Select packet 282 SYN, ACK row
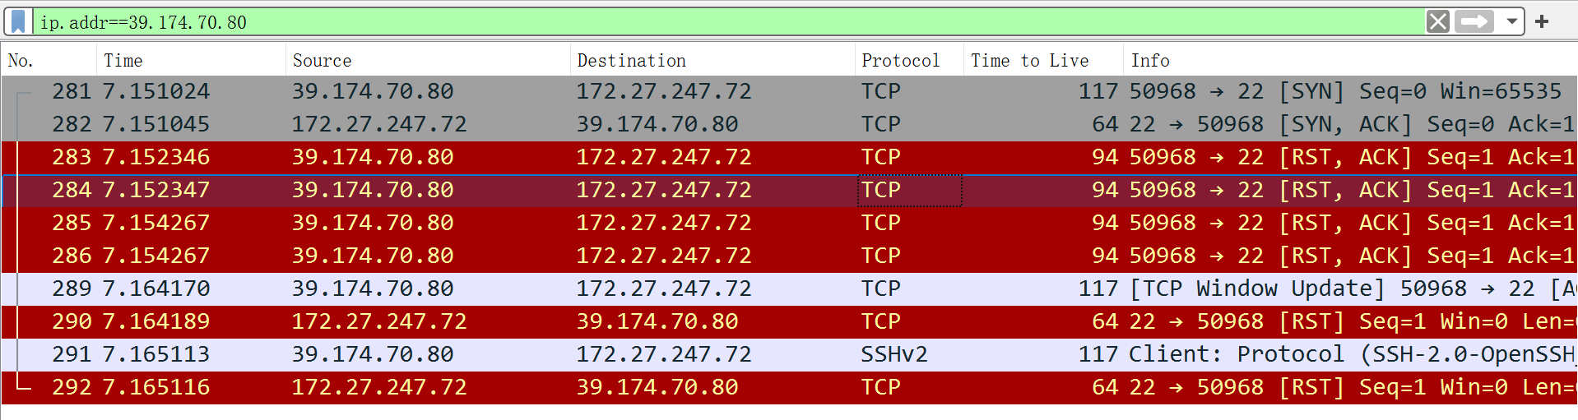 [x=789, y=124]
